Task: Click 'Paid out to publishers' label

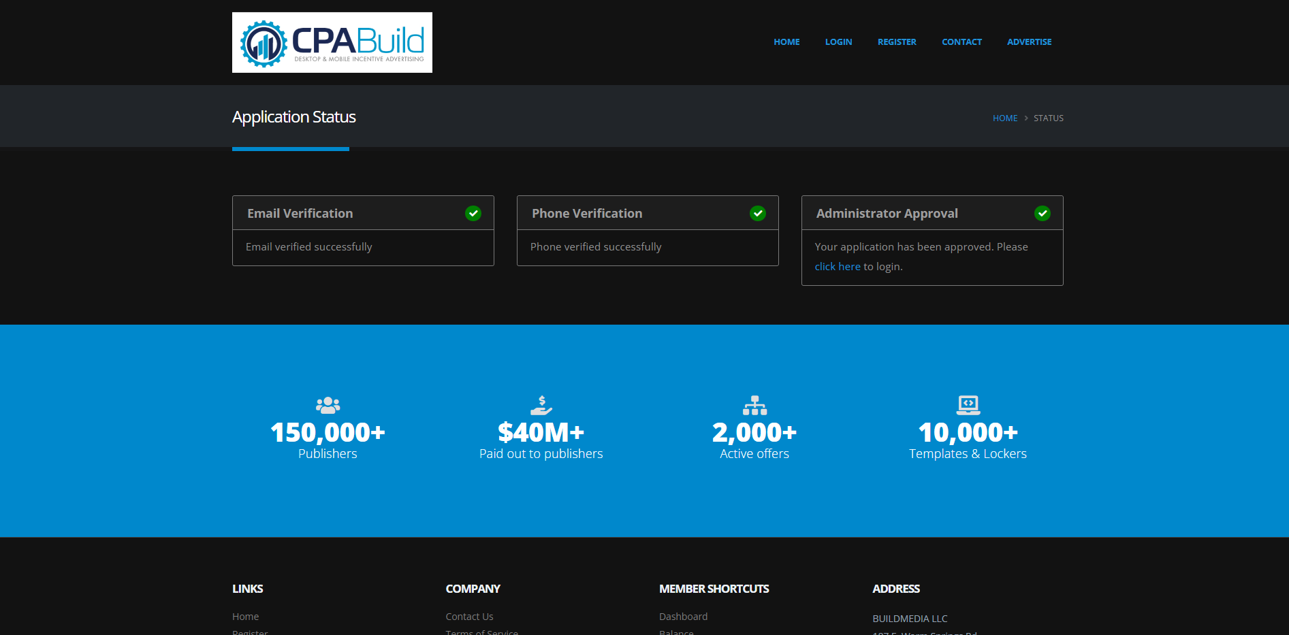Action: point(541,454)
